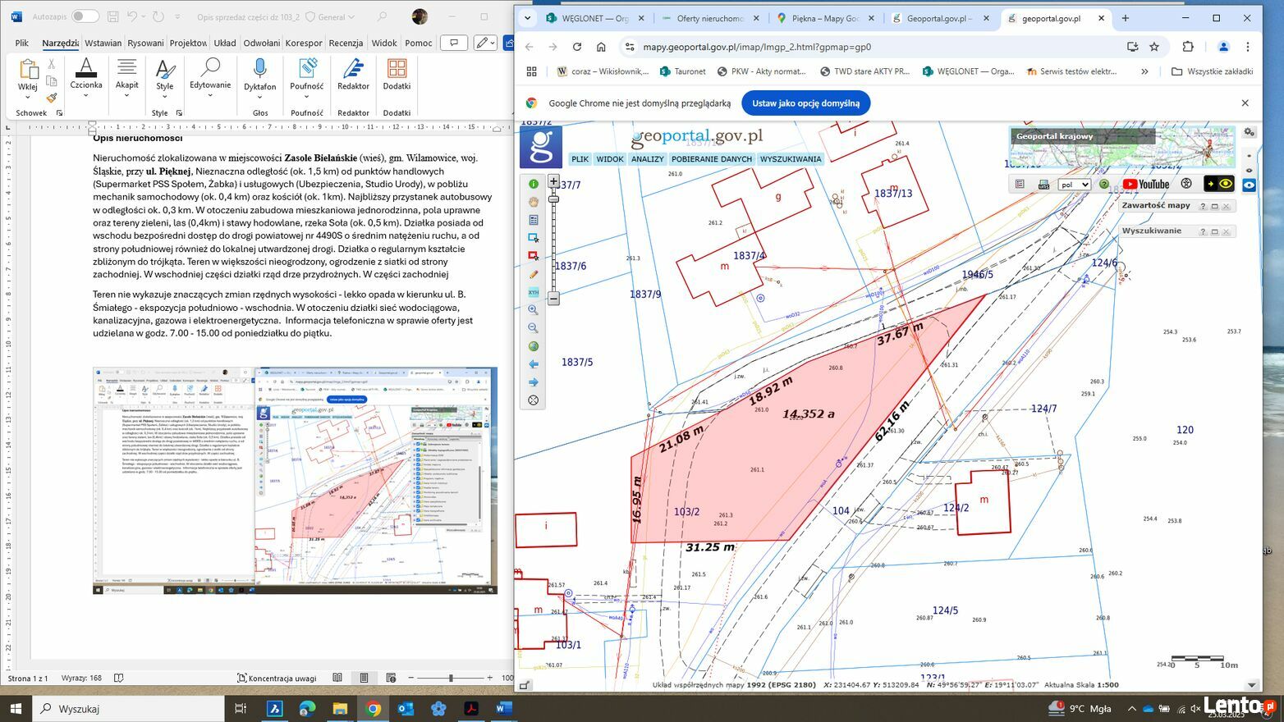Viewport: 1284px width, 722px height.
Task: Click the green info tool on the map toolbar
Action: tap(534, 184)
